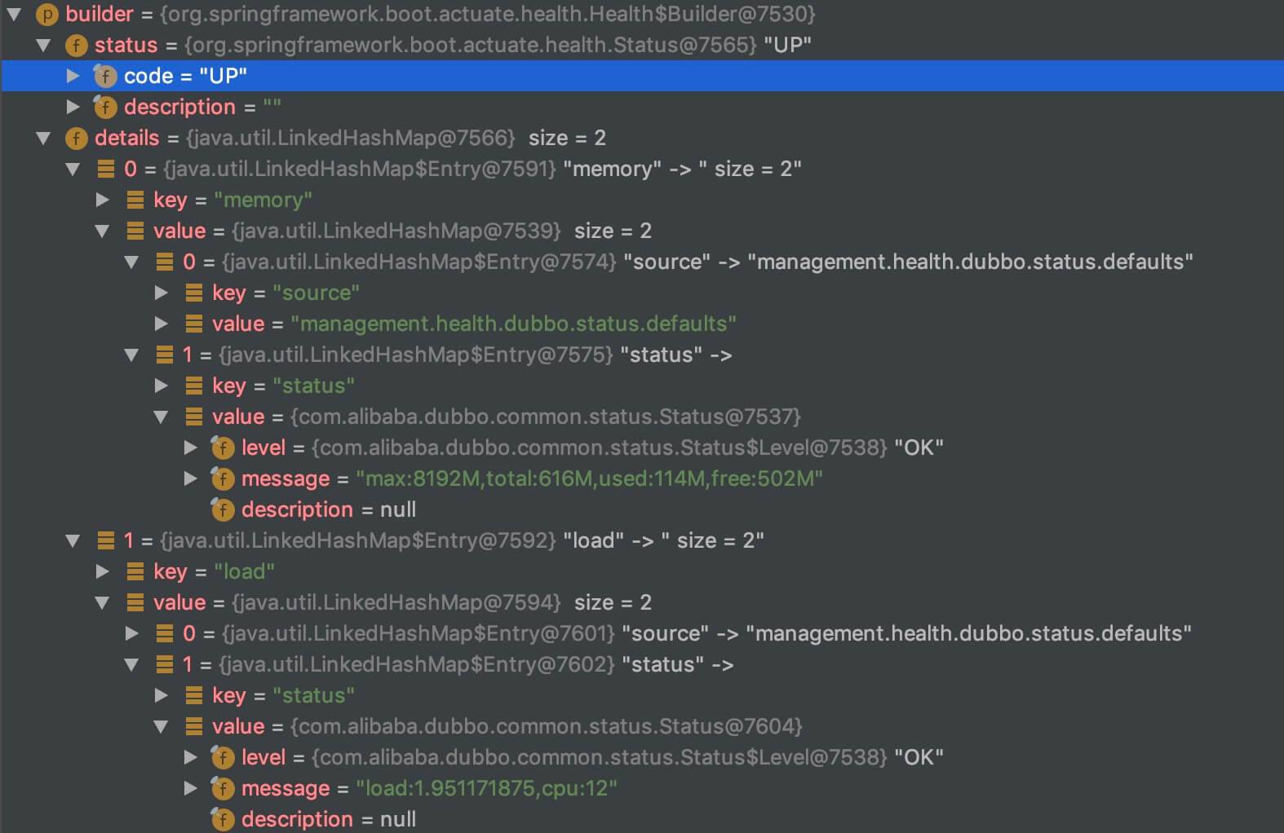Click the field icon of last description = null
Screen dimensions: 1284x833
(x=223, y=819)
